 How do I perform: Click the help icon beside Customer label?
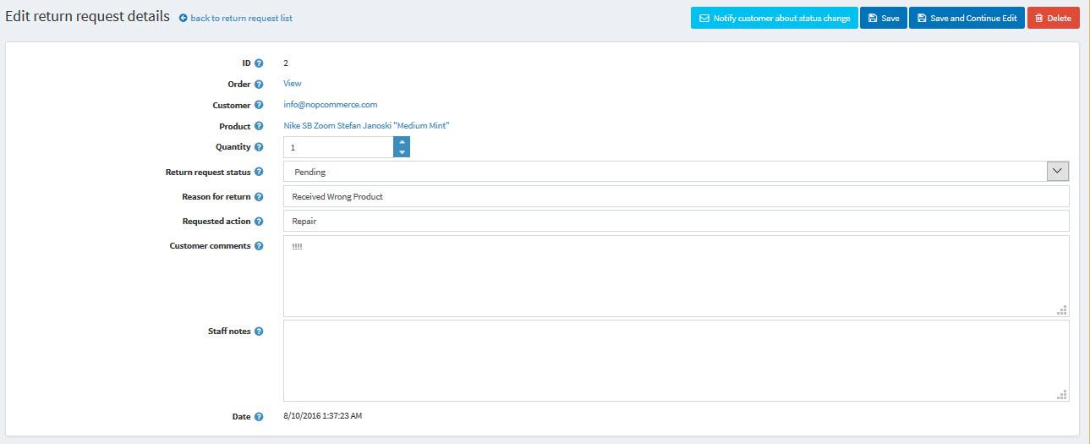pos(259,106)
